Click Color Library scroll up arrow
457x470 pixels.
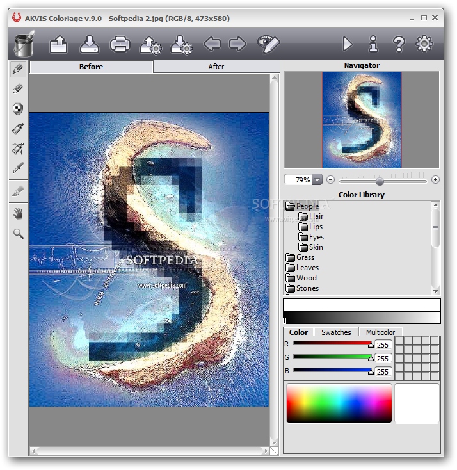click(x=435, y=205)
